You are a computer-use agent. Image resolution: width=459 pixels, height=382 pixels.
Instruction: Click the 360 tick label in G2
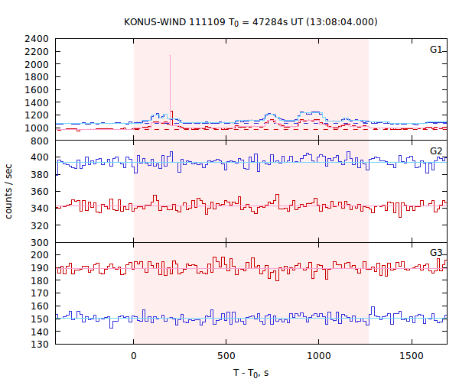tap(40, 192)
